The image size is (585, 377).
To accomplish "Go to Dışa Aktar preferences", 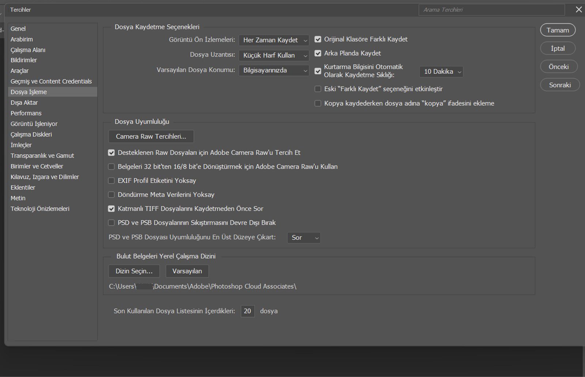I will point(53,103).
